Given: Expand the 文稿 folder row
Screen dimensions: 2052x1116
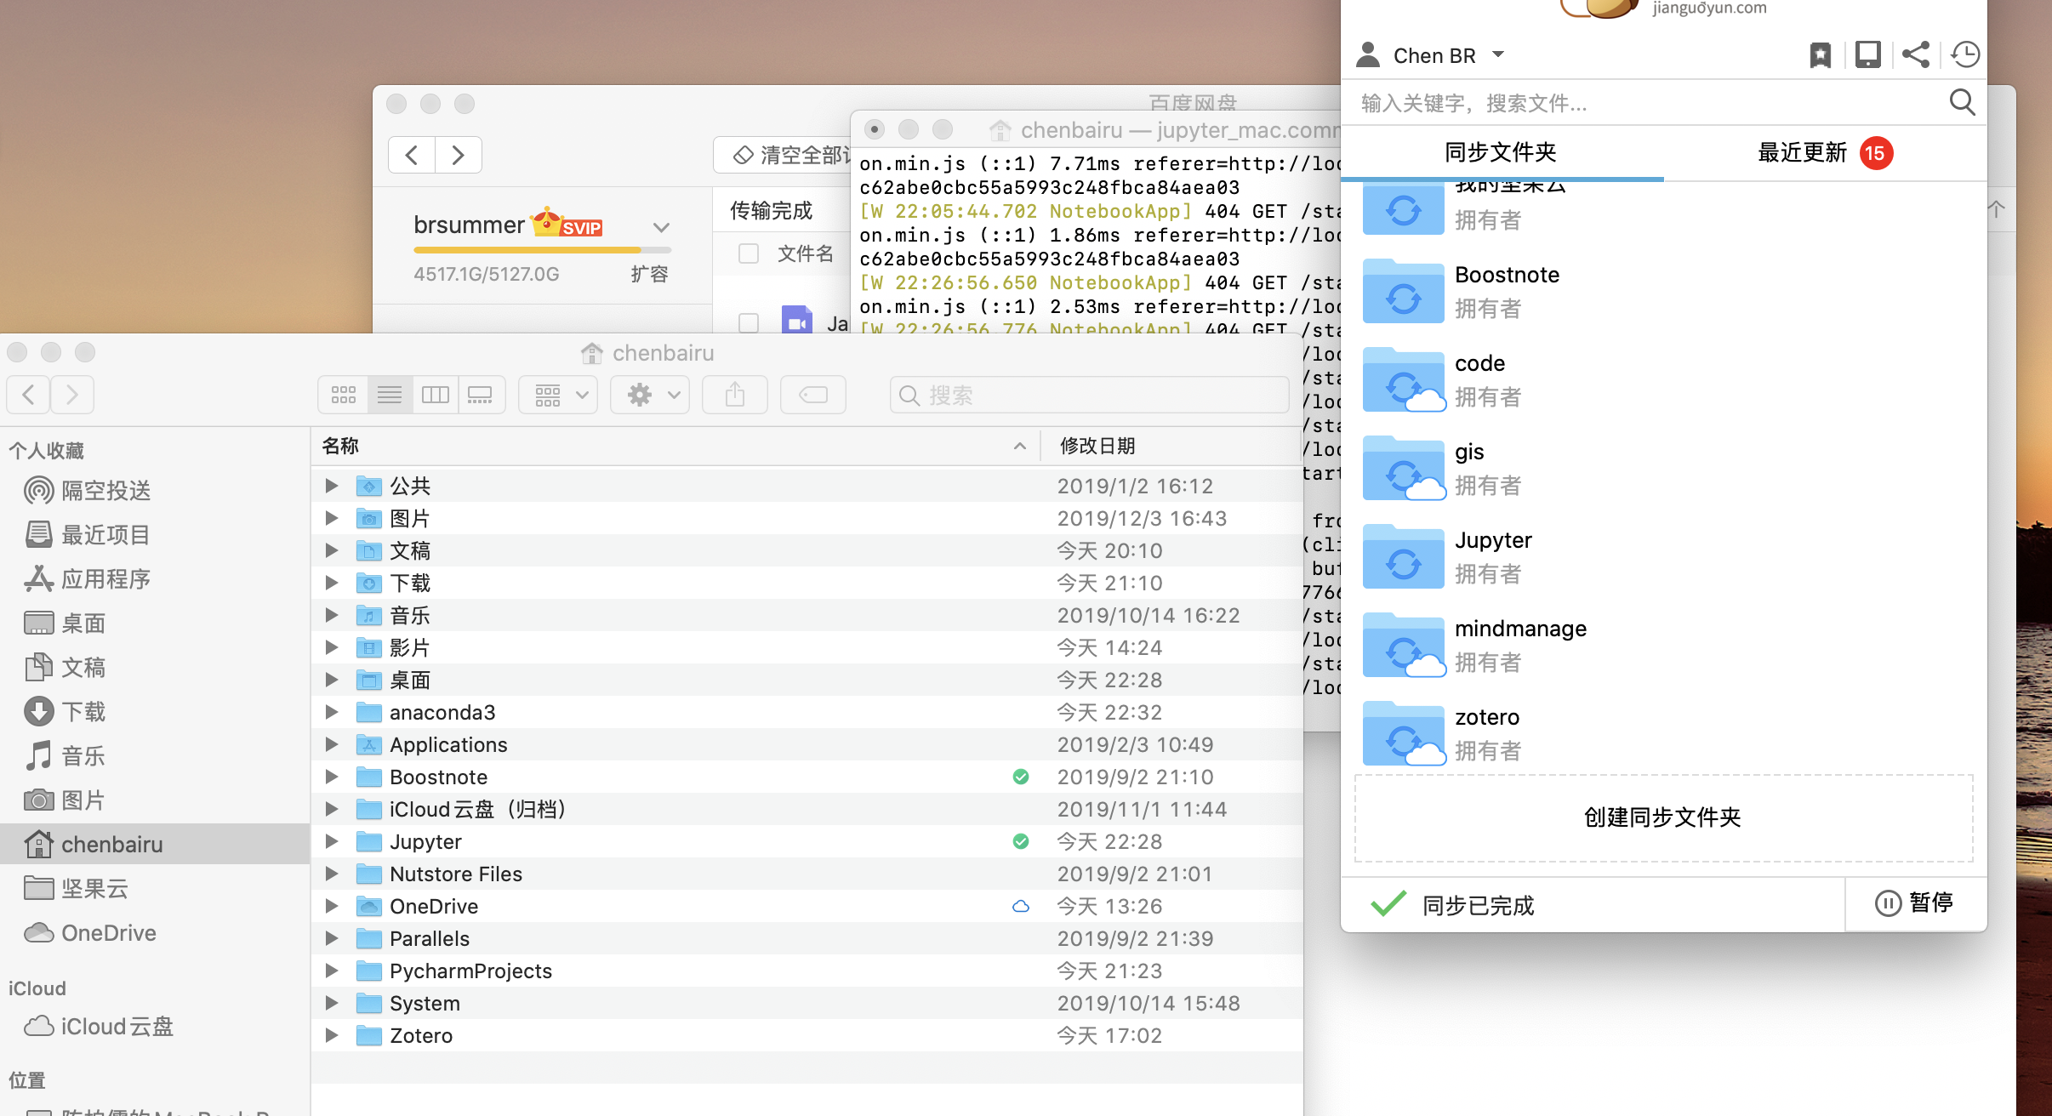Looking at the screenshot, I should click(332, 550).
